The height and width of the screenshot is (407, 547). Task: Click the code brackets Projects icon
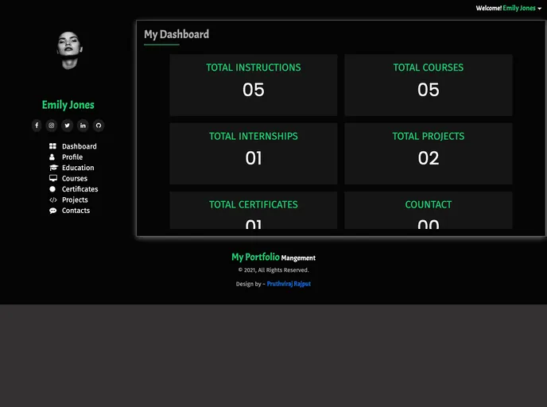(53, 200)
